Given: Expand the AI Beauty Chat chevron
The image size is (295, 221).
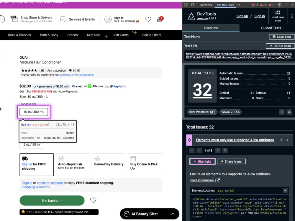Looking at the screenshot, I should pyautogui.click(x=173, y=214).
